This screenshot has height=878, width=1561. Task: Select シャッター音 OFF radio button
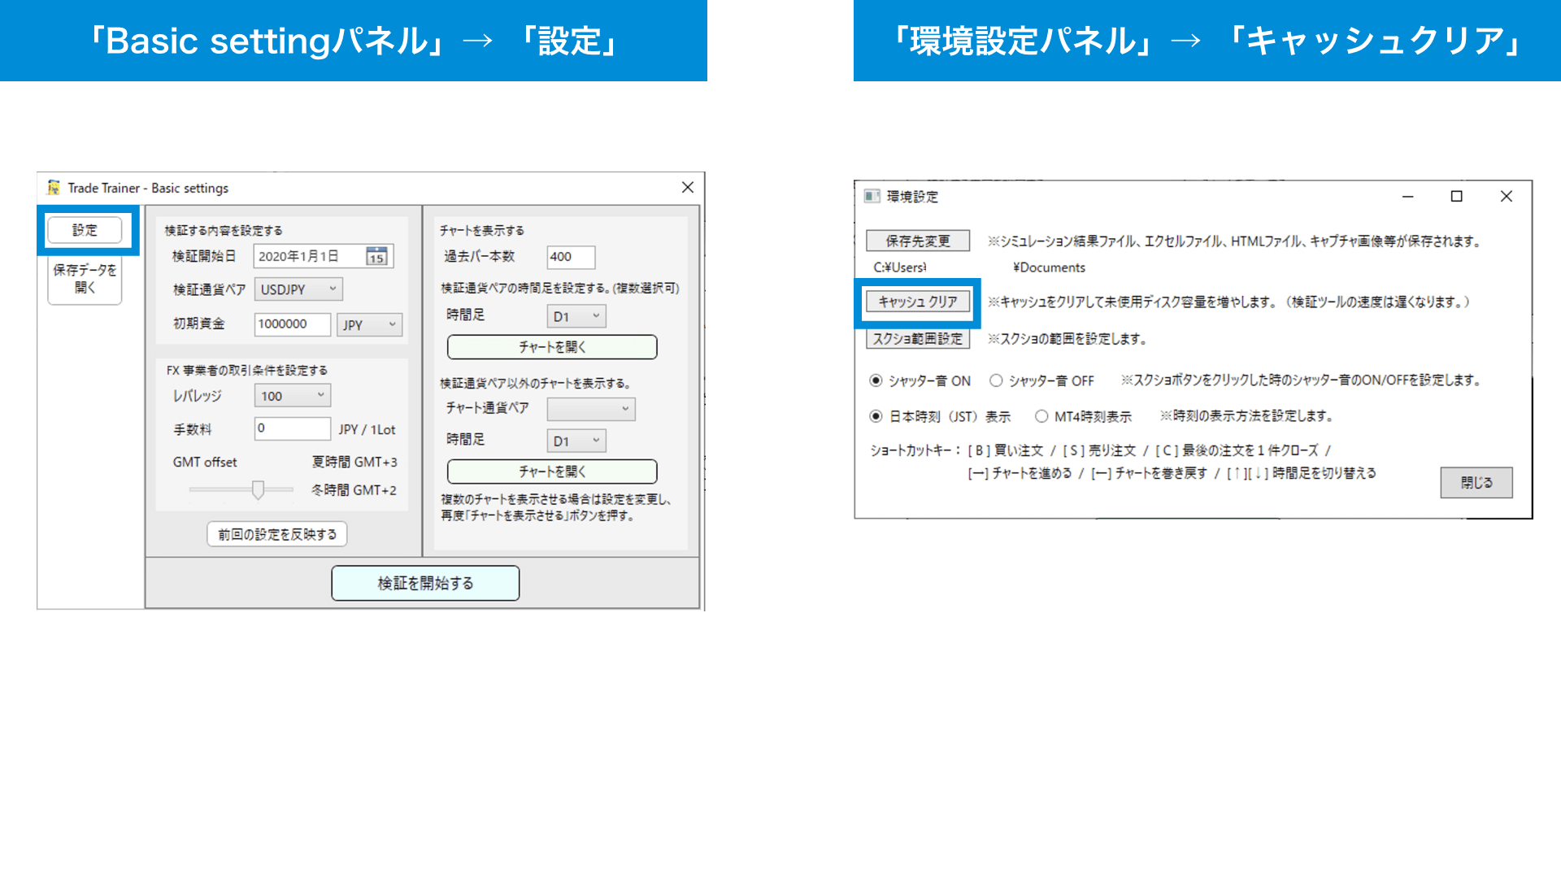coord(996,380)
